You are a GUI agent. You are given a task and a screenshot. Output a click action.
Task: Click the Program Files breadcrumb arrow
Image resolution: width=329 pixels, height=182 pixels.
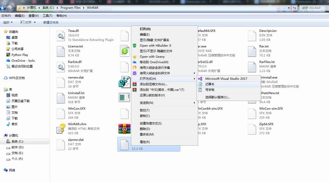pyautogui.click(x=84, y=8)
